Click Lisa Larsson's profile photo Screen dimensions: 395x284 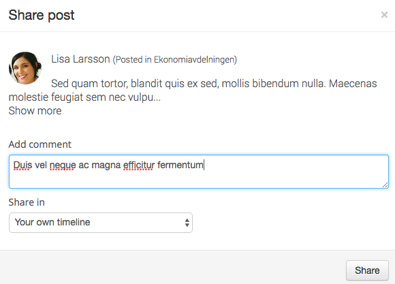click(25, 68)
